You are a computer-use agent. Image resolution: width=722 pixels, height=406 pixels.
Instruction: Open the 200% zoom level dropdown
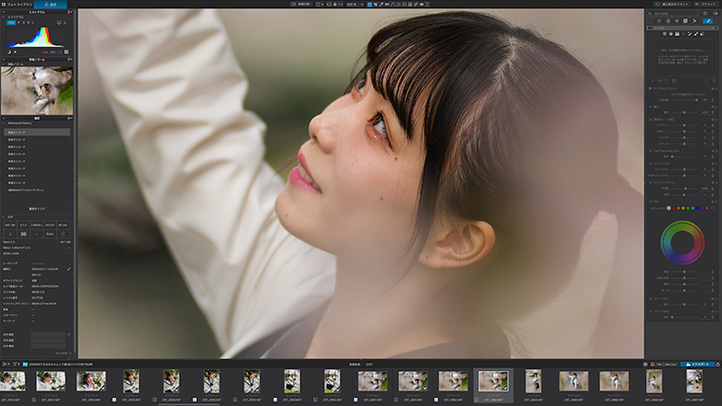click(356, 5)
